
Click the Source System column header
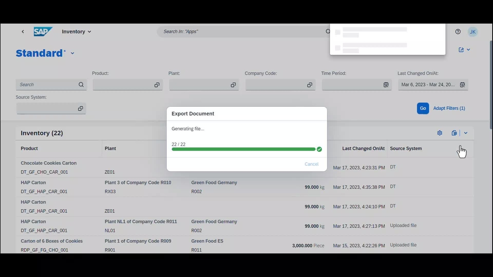point(406,149)
